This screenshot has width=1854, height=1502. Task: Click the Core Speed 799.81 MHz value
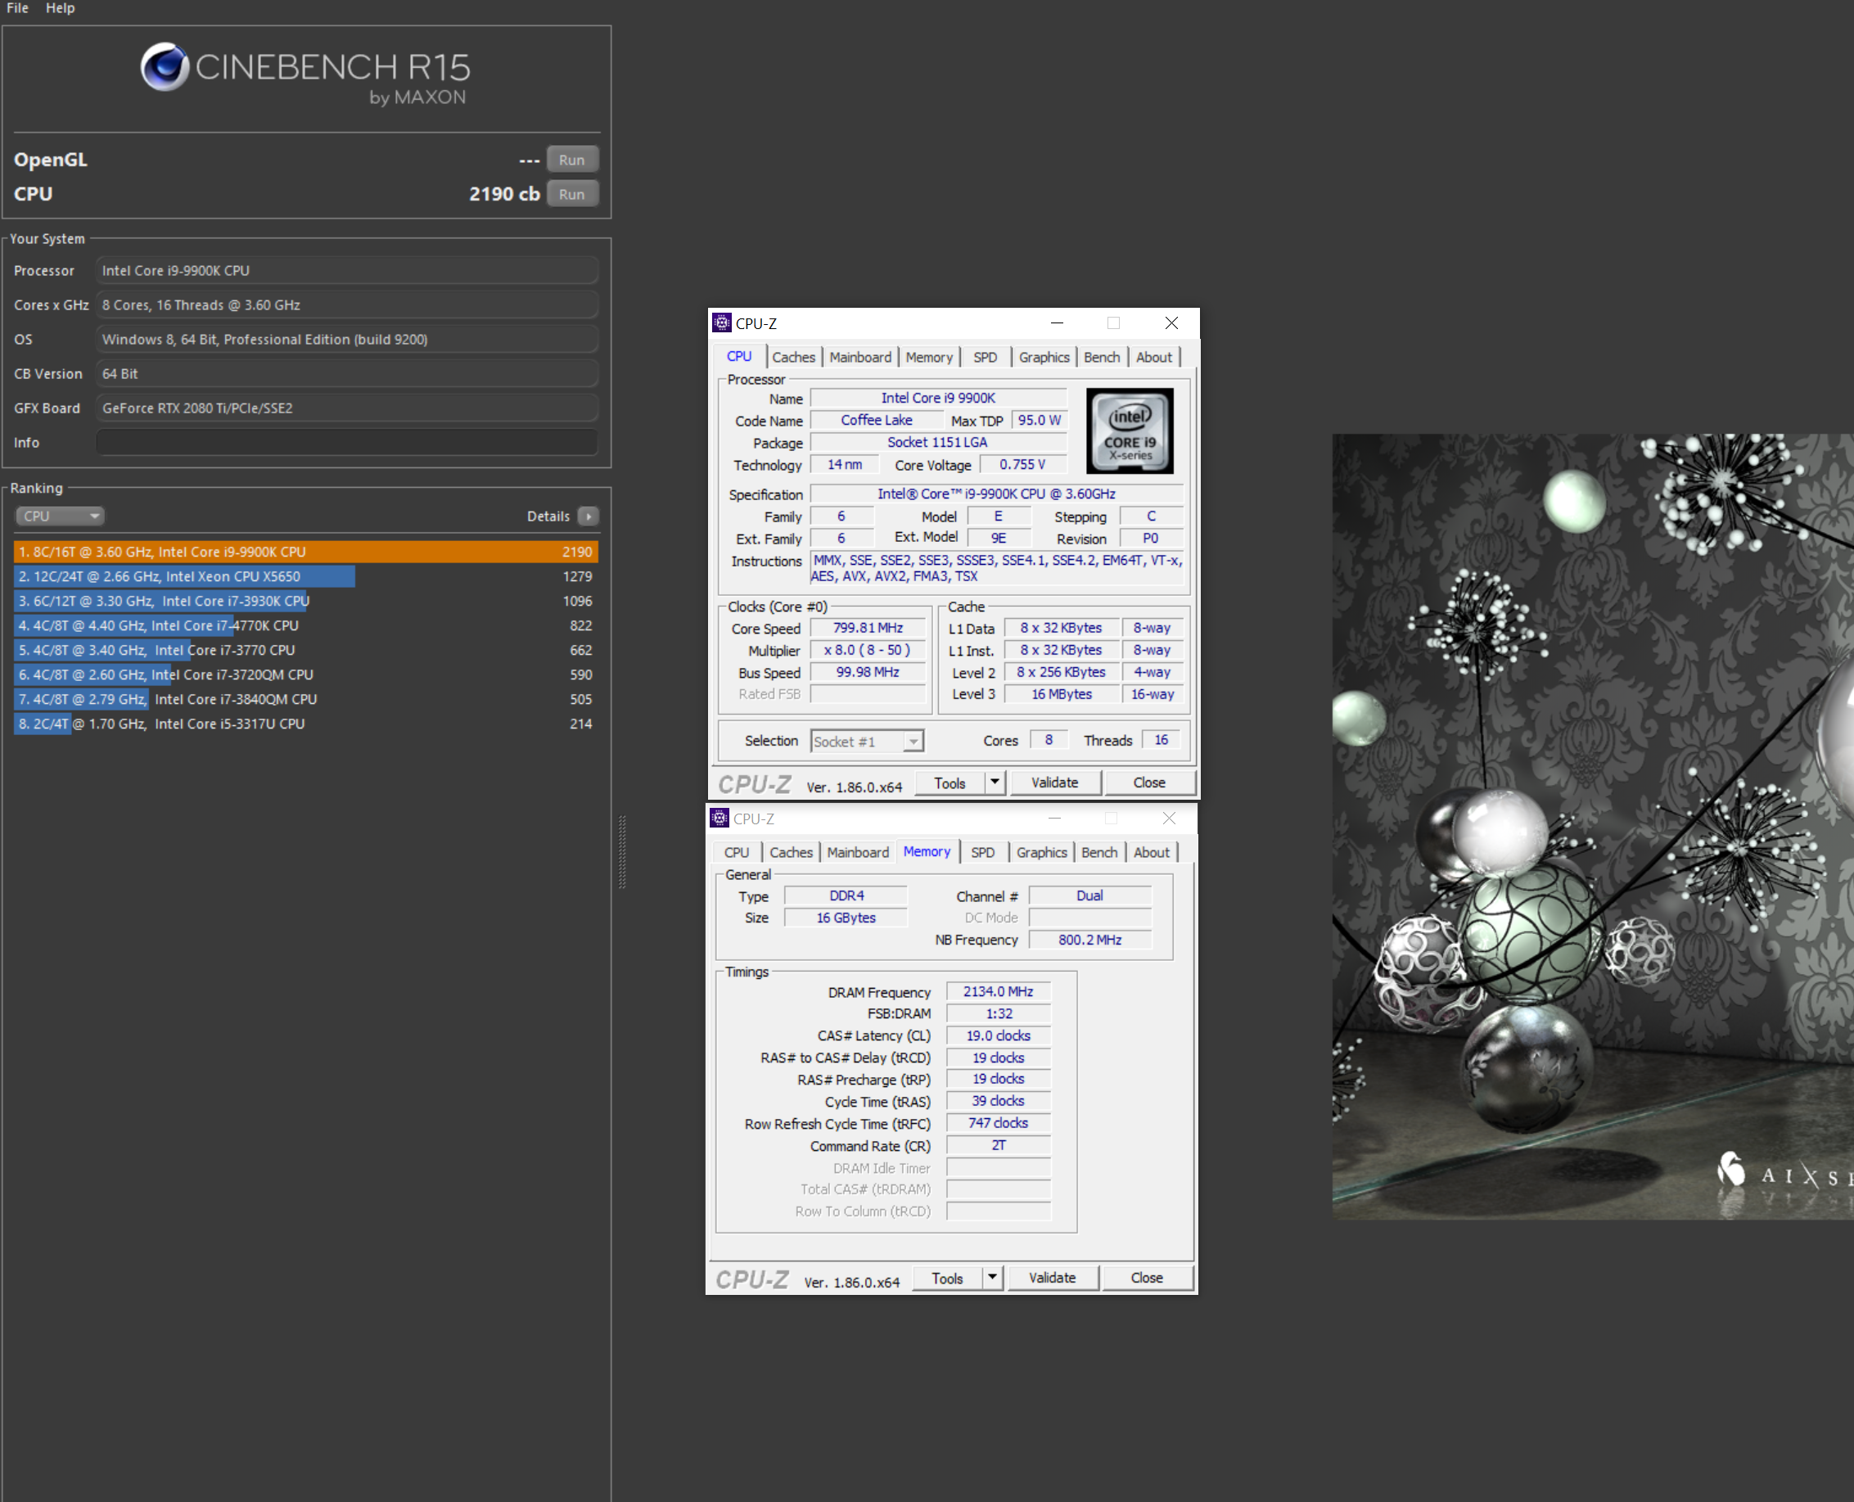tap(868, 628)
